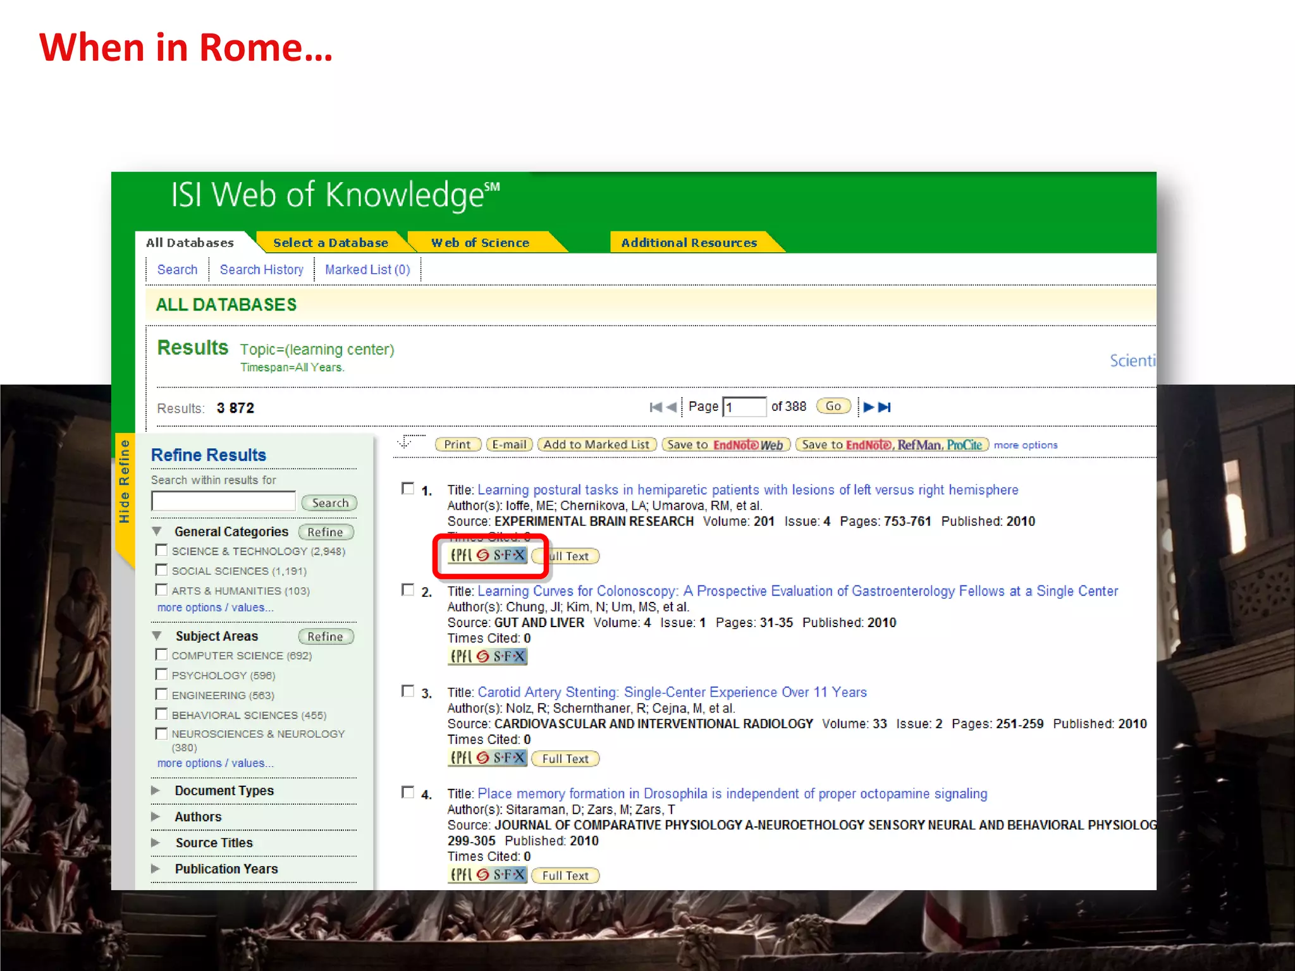1295x971 pixels.
Task: Collapse General Categories section
Action: pos(157,532)
